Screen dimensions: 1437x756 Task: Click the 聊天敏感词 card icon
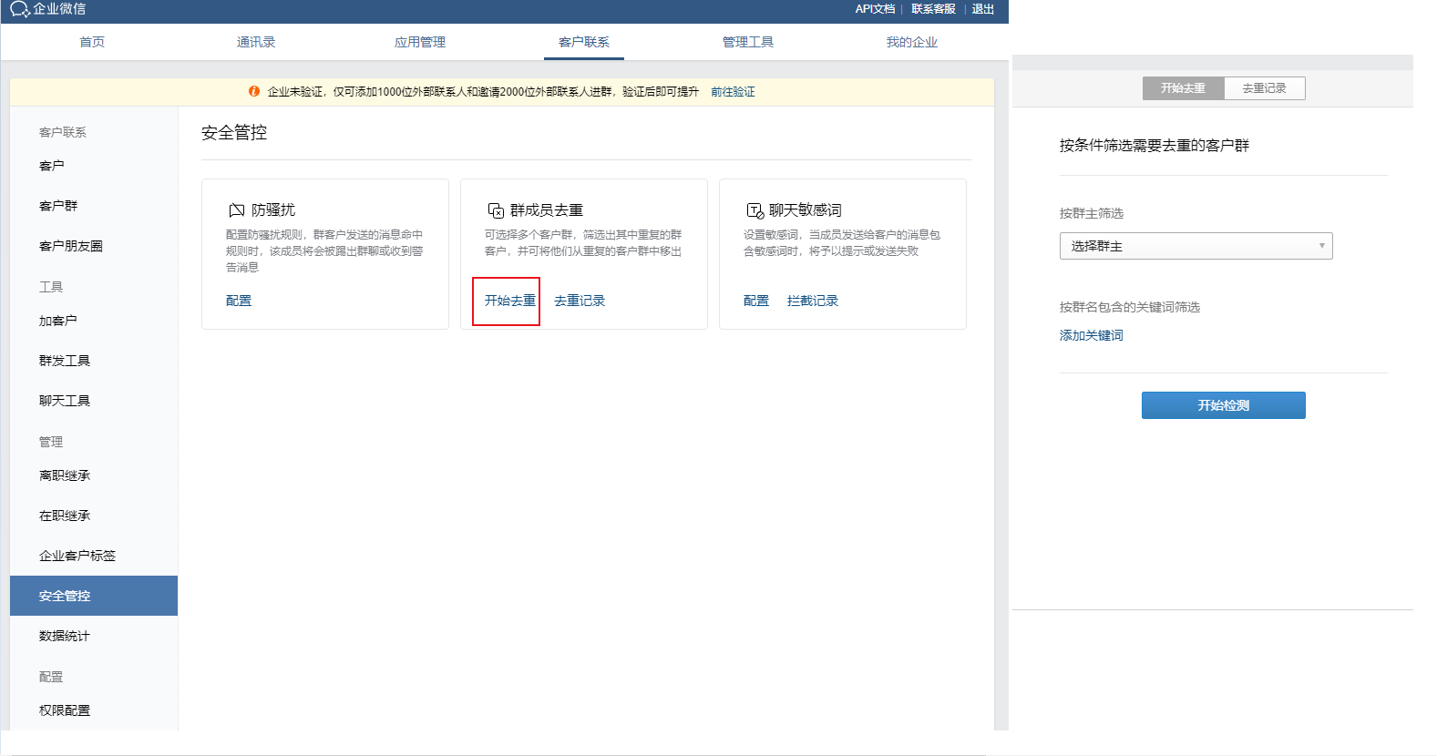(754, 210)
